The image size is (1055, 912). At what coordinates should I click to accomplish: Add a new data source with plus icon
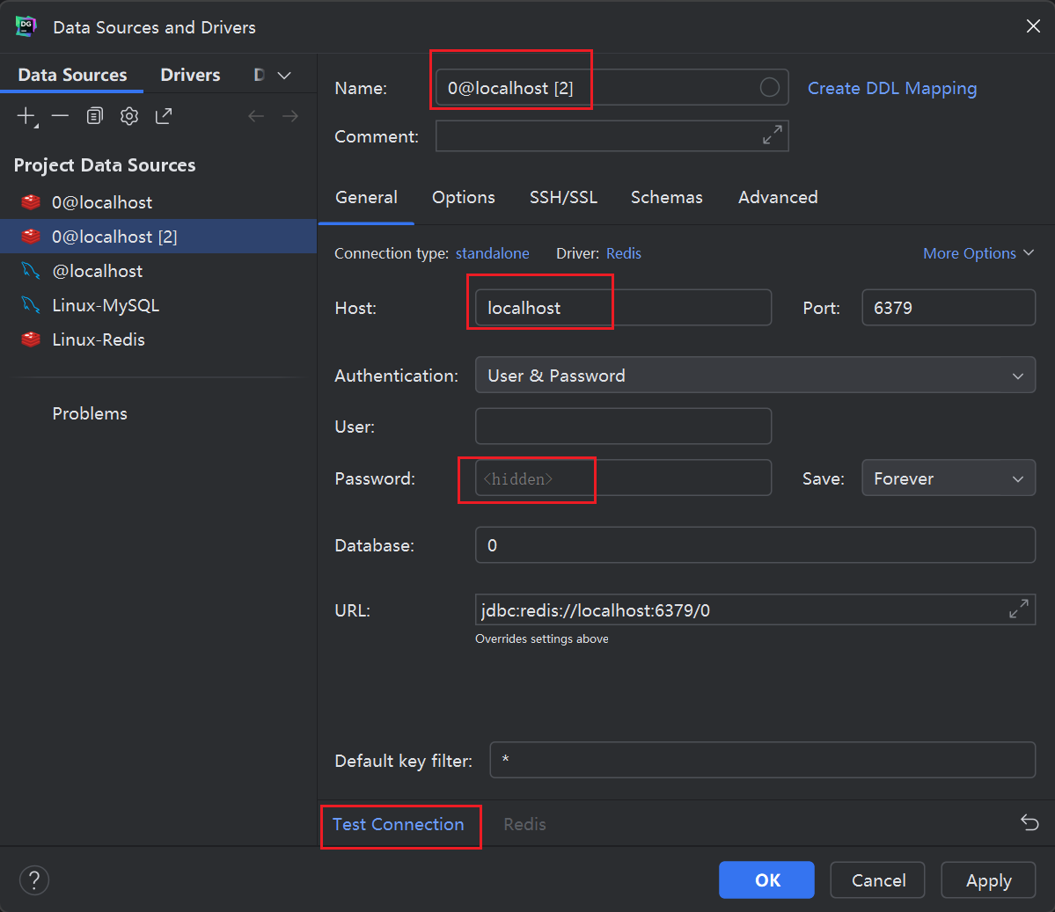click(x=26, y=116)
